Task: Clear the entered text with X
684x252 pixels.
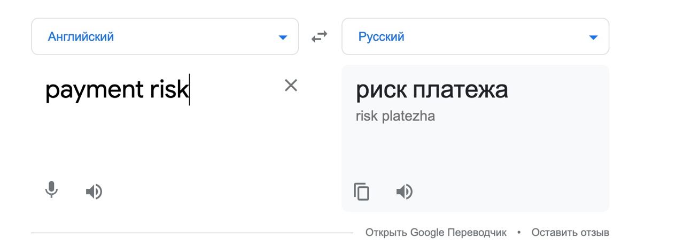Action: (291, 85)
